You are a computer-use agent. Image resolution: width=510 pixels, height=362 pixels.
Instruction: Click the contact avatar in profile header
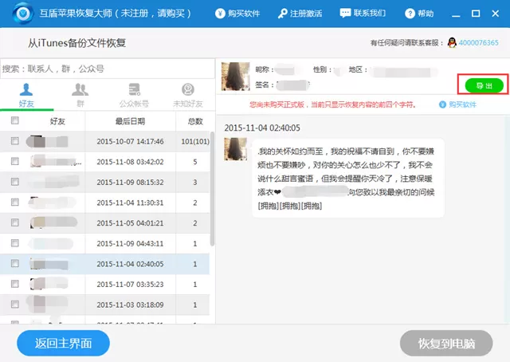coord(236,77)
